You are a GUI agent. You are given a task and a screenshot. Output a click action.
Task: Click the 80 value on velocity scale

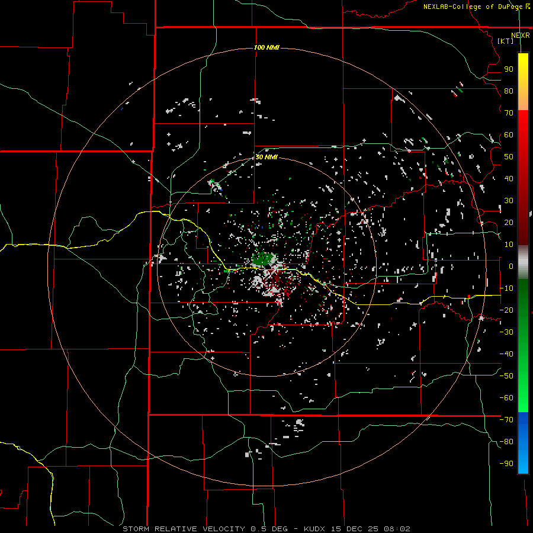(509, 91)
